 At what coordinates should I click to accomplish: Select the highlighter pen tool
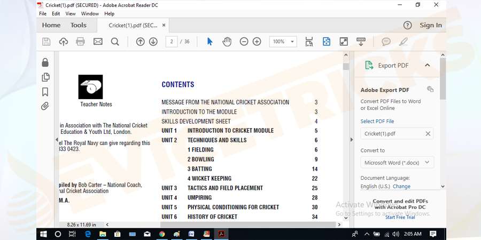(x=404, y=42)
